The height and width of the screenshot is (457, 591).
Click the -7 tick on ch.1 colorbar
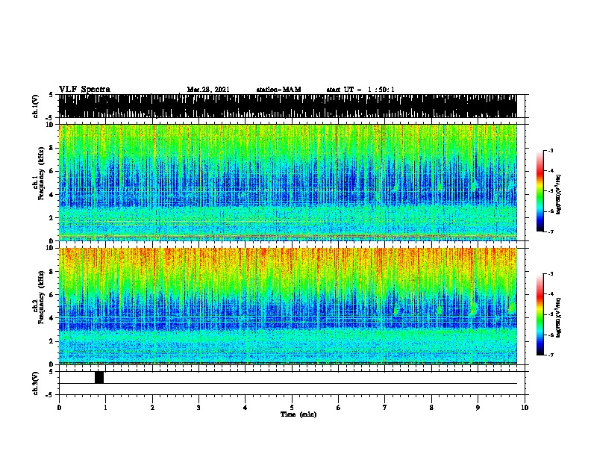[550, 231]
